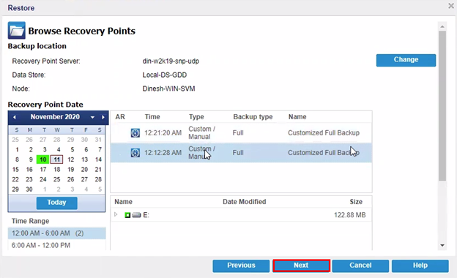Click the Today button in calendar

57,203
